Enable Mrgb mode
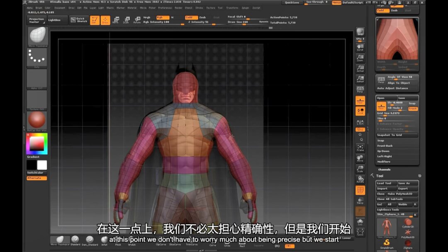The width and height of the screenshot is (448, 252). pos(147,17)
